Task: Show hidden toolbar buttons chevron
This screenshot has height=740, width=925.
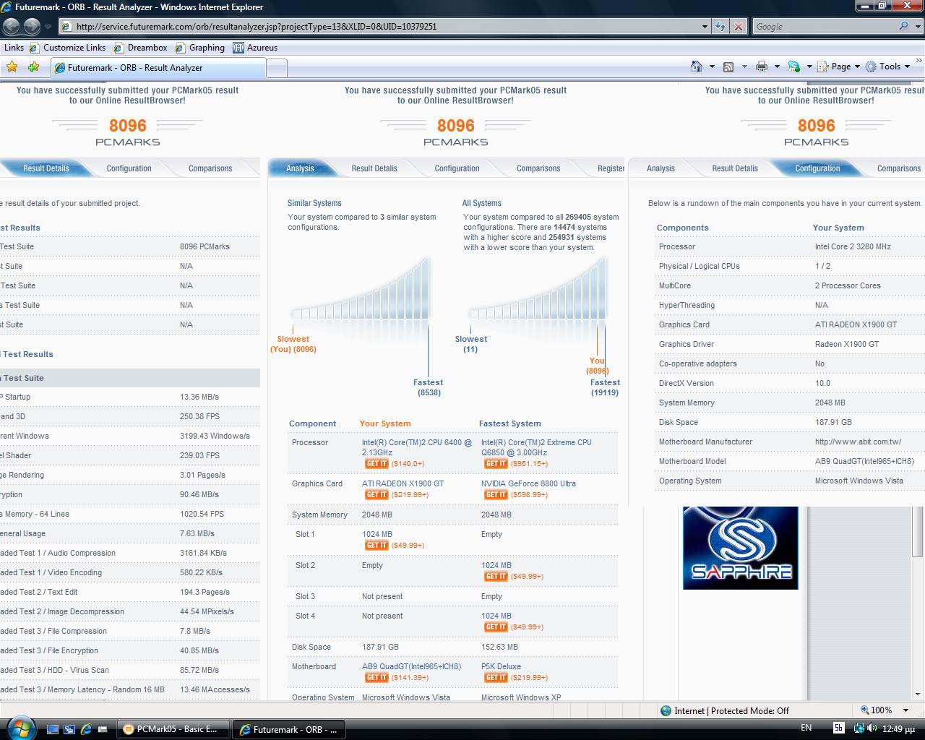Action: 918,61
